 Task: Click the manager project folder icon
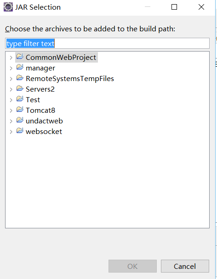tap(20, 67)
